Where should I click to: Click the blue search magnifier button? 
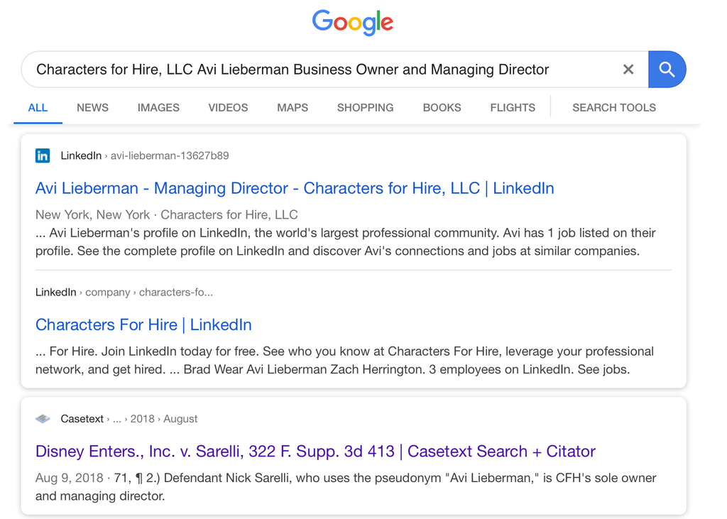coord(667,70)
